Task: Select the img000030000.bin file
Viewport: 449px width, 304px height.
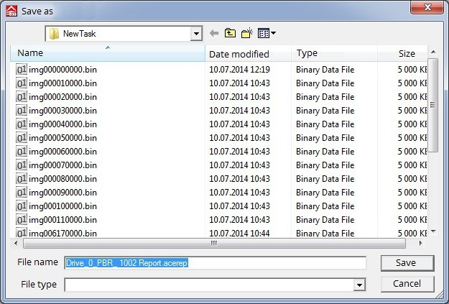Action: click(63, 111)
